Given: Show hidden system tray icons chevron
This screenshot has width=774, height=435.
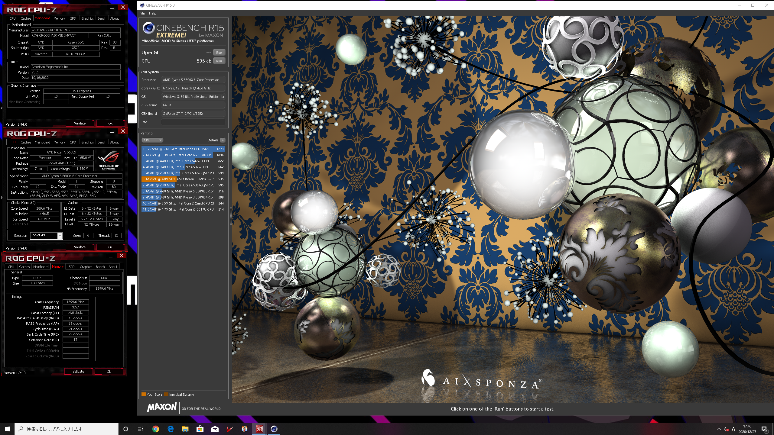Looking at the screenshot, I should (x=719, y=429).
